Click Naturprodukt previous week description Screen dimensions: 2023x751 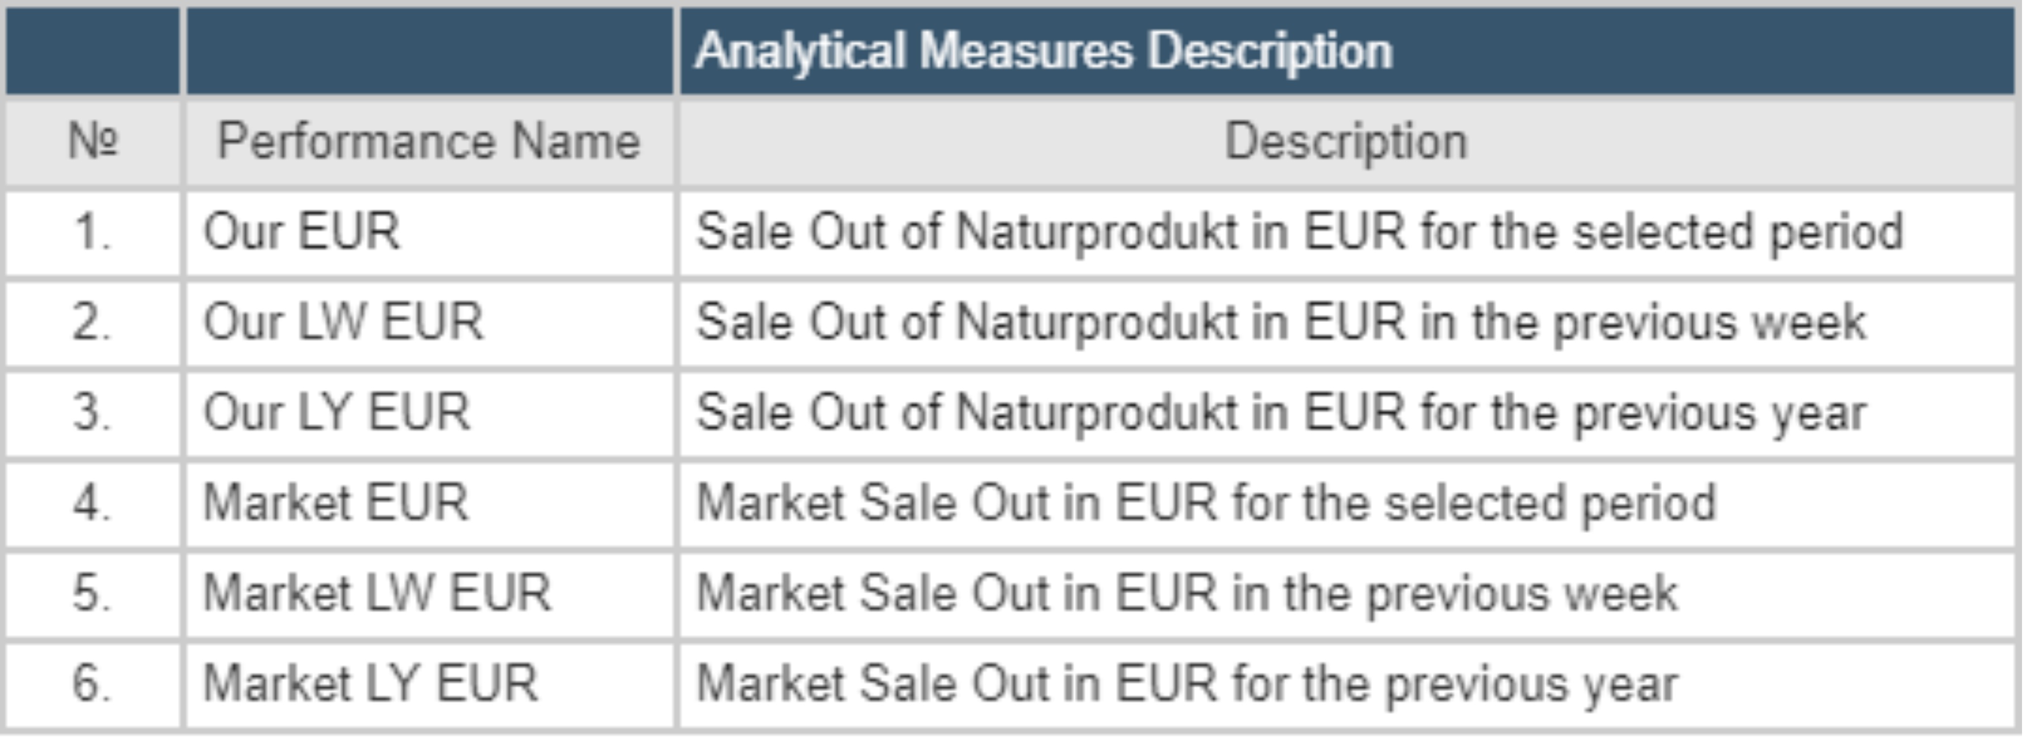click(x=1281, y=322)
